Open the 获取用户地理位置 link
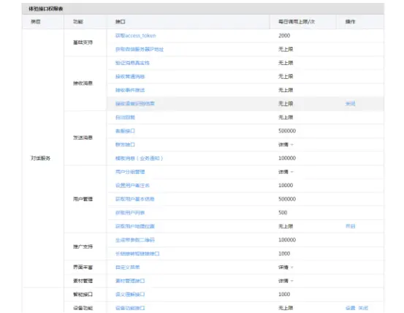 pyautogui.click(x=135, y=227)
